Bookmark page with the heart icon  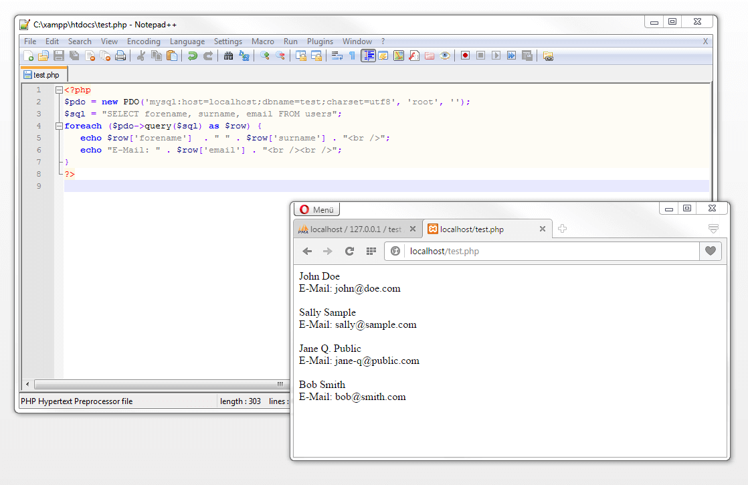point(711,251)
